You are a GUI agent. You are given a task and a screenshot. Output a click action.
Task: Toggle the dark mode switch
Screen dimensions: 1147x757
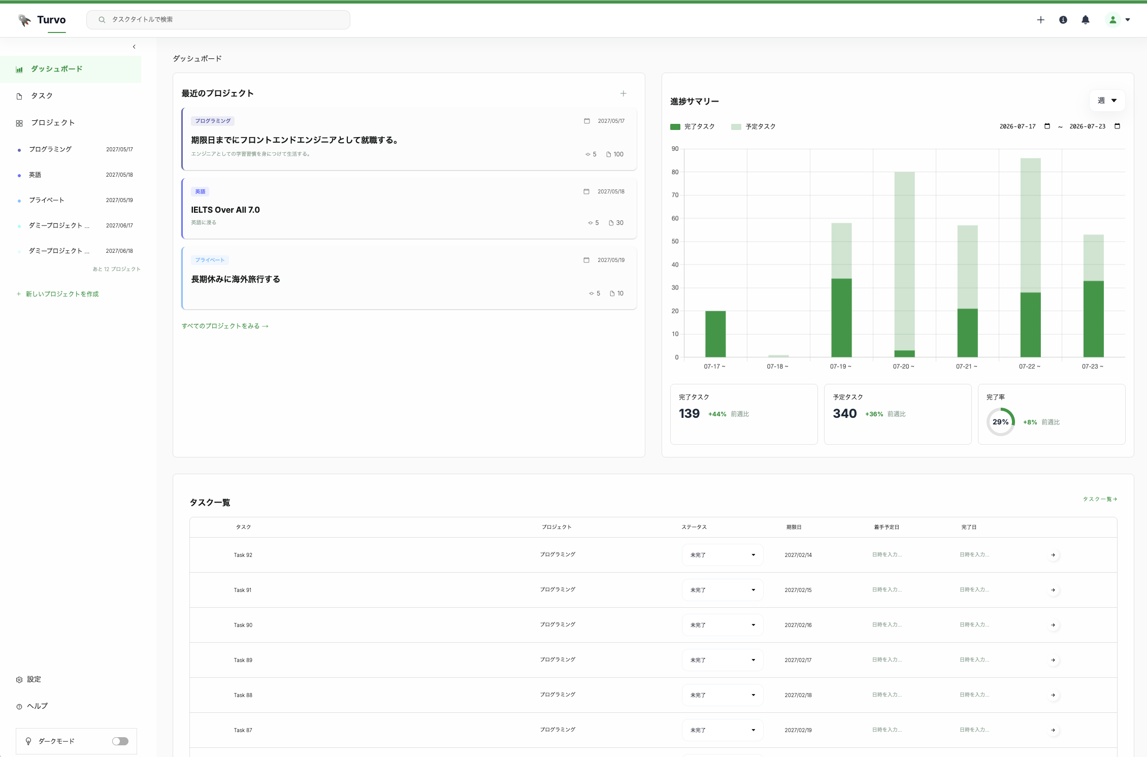coord(120,741)
